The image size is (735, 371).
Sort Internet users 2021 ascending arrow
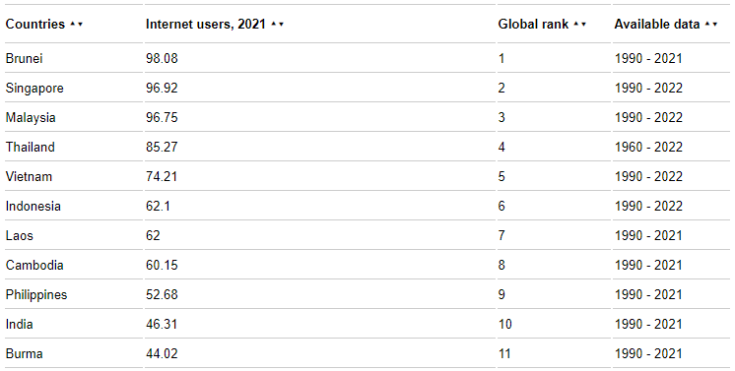[274, 24]
